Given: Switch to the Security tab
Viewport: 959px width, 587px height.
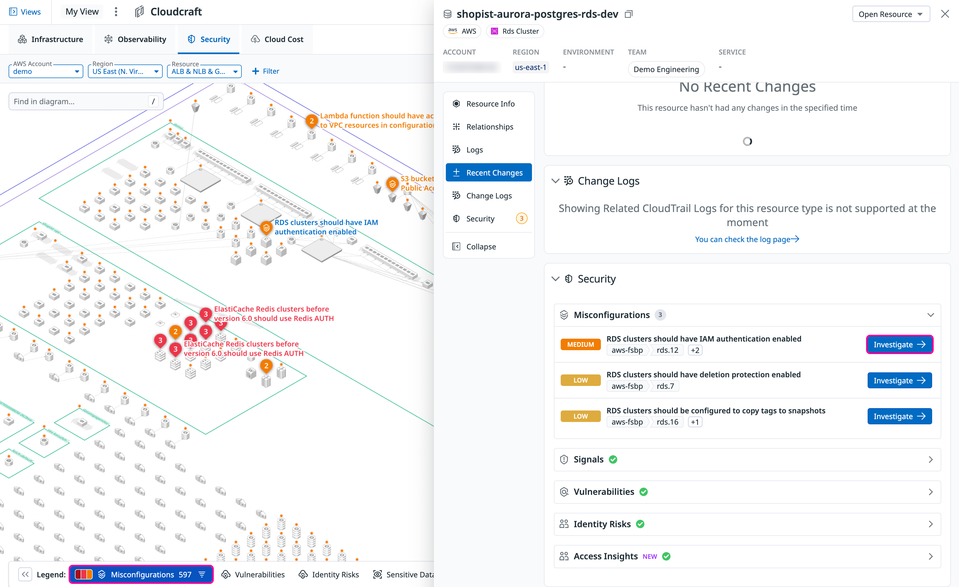Looking at the screenshot, I should pyautogui.click(x=209, y=39).
